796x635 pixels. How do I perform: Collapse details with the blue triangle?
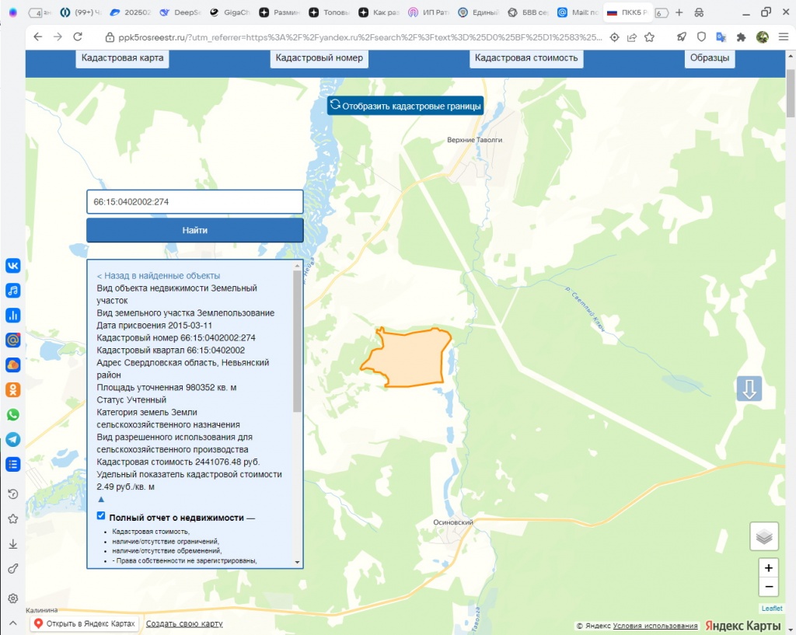point(100,500)
